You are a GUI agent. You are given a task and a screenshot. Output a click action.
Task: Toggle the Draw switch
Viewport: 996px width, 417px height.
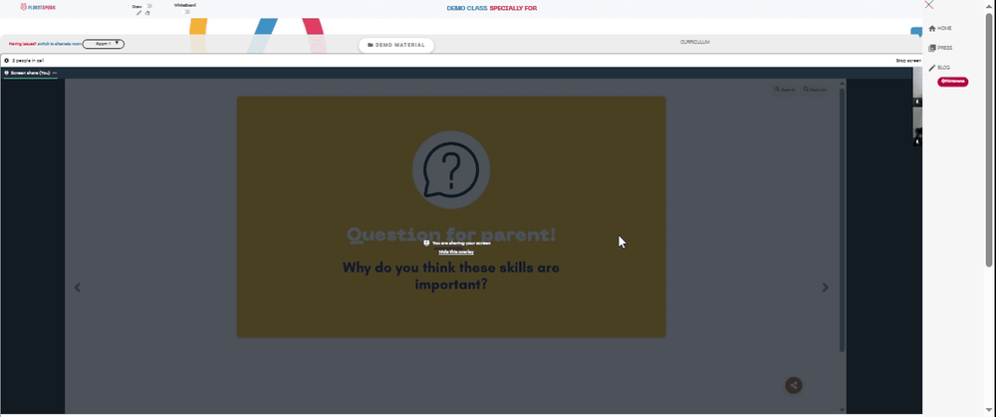tap(149, 6)
